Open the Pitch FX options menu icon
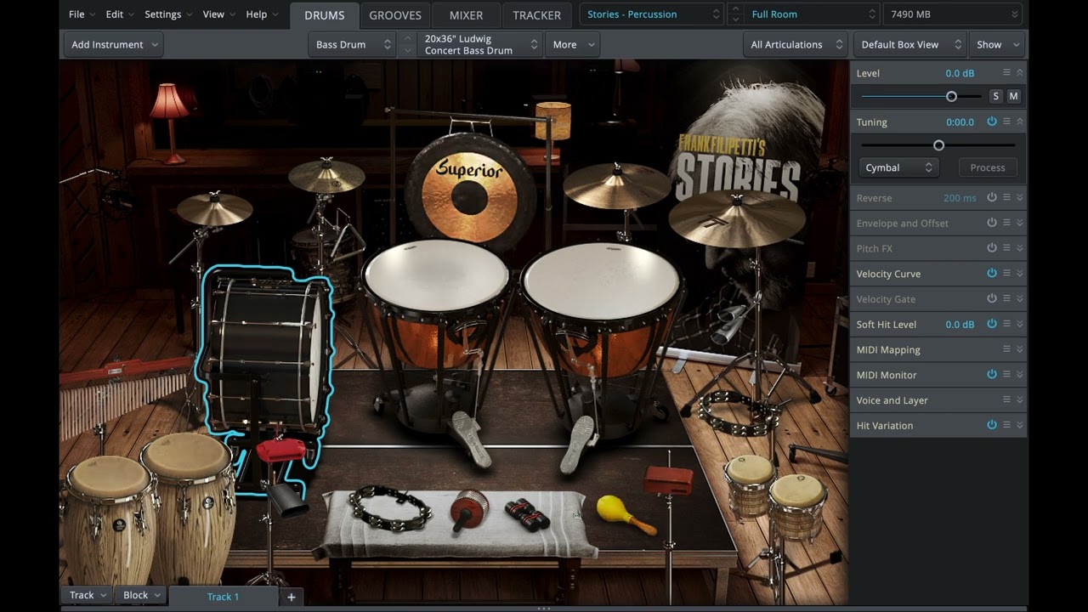The image size is (1088, 612). 1006,247
